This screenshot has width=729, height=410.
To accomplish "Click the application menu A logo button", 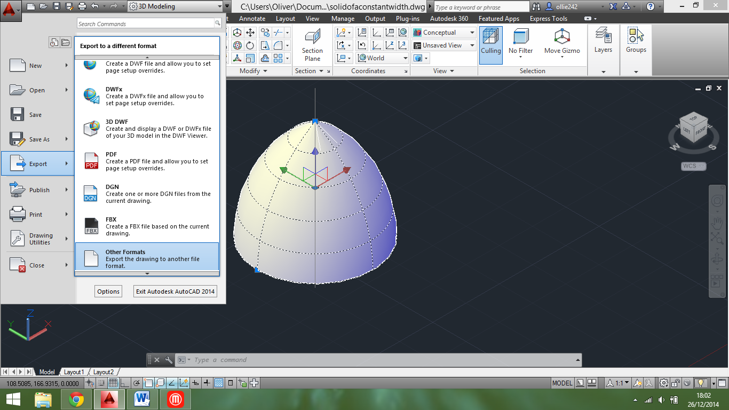I will [x=11, y=10].
